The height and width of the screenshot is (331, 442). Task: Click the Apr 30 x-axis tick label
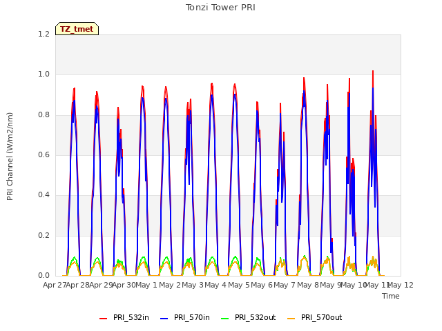coord(124,285)
